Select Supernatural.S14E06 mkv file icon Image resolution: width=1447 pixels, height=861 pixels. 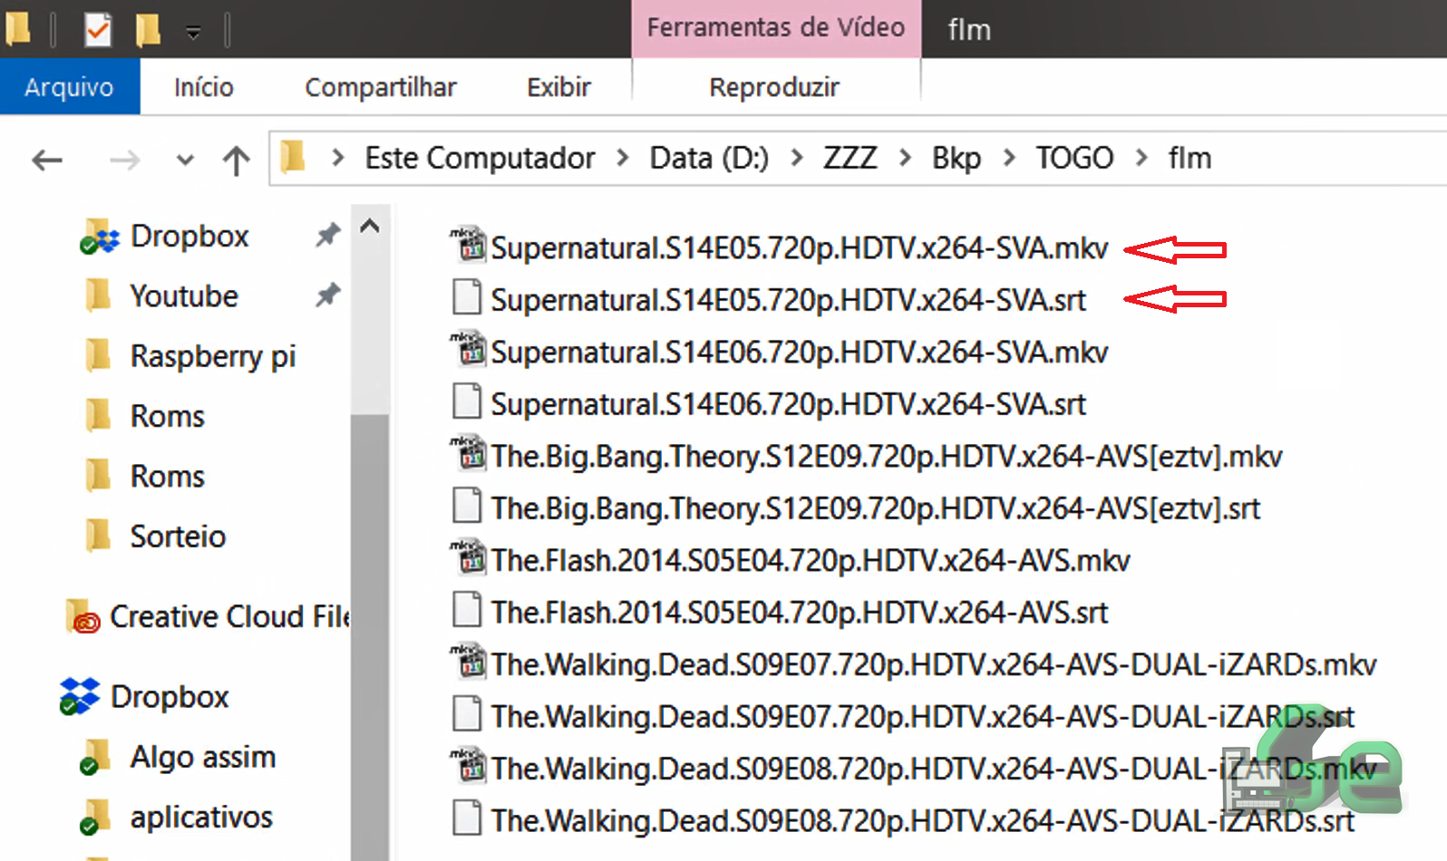[x=468, y=349]
